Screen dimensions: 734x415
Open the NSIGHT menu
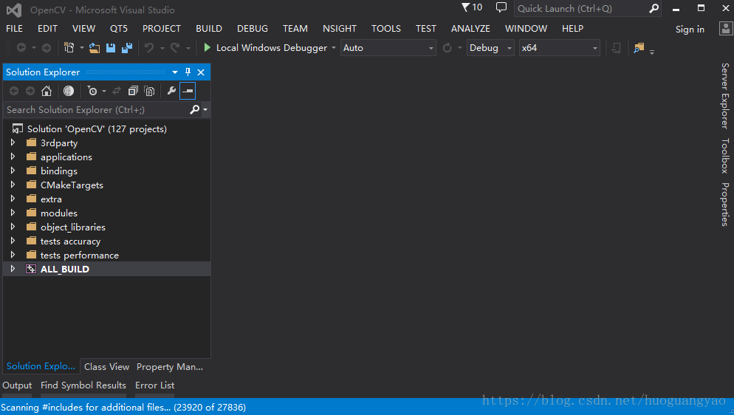point(340,29)
